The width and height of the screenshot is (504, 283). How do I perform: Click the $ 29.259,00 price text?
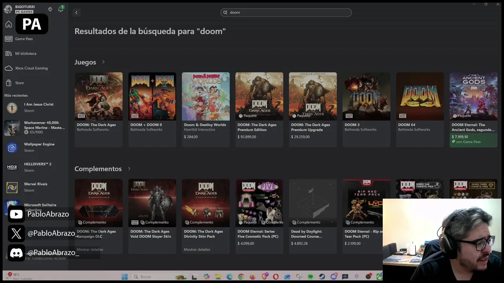tap(300, 137)
